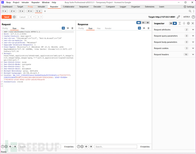Image resolution: width=196 pixels, height=154 pixels.
Task: Open forward history dropdown arrow
Action: coord(41,17)
